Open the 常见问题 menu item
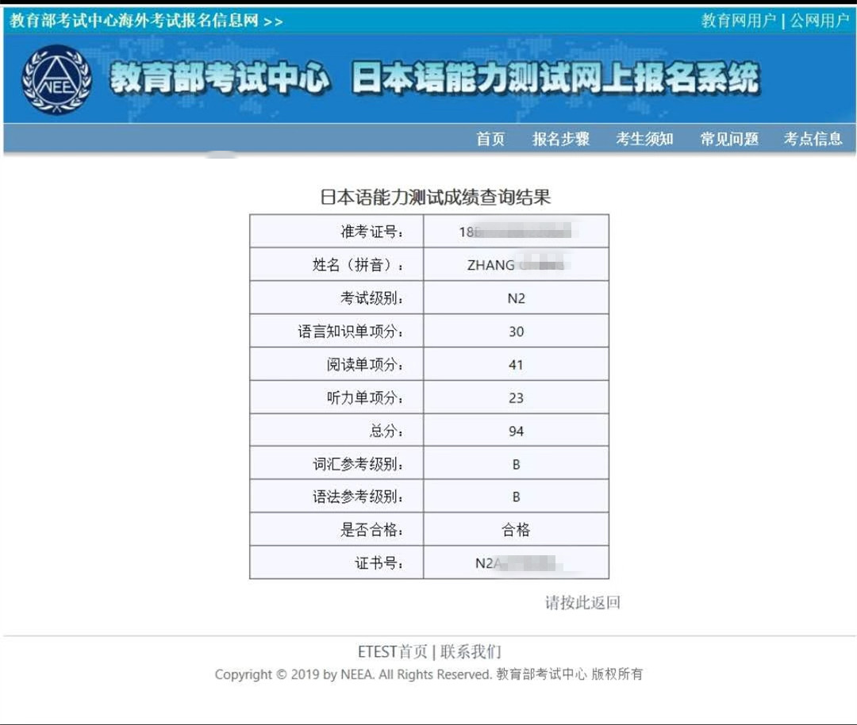The width and height of the screenshot is (857, 725). coord(728,139)
